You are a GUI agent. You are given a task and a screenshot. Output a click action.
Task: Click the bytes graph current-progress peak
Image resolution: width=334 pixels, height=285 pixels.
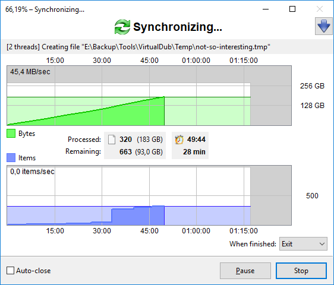(164, 97)
